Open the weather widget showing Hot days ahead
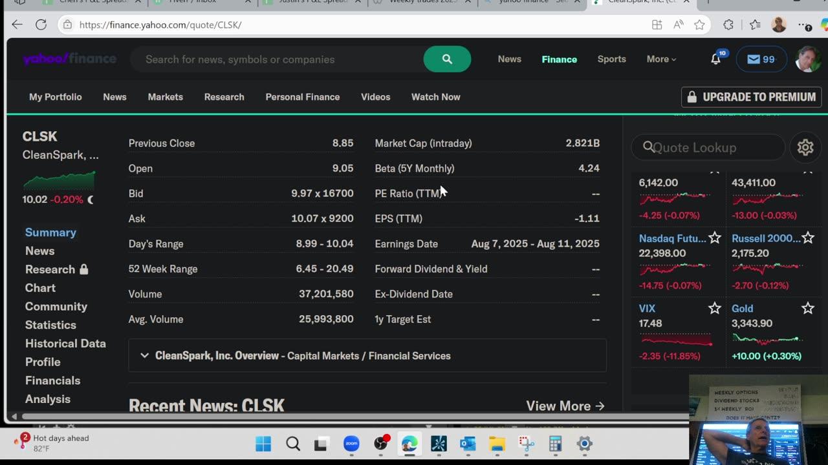This screenshot has height=465, width=828. (52, 443)
